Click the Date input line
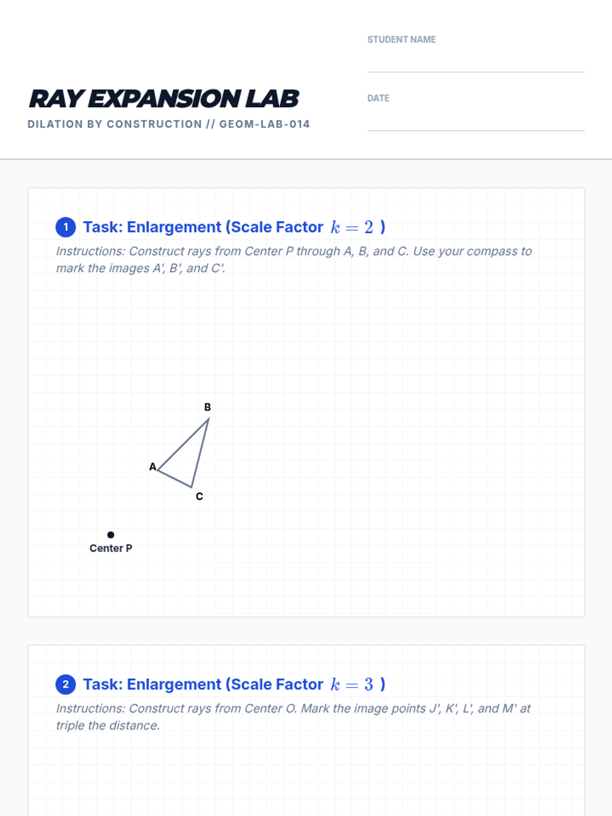The width and height of the screenshot is (612, 816). coord(475,122)
